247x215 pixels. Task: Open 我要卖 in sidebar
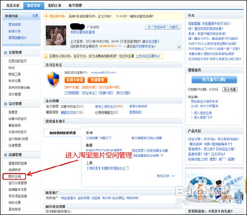tap(13, 112)
